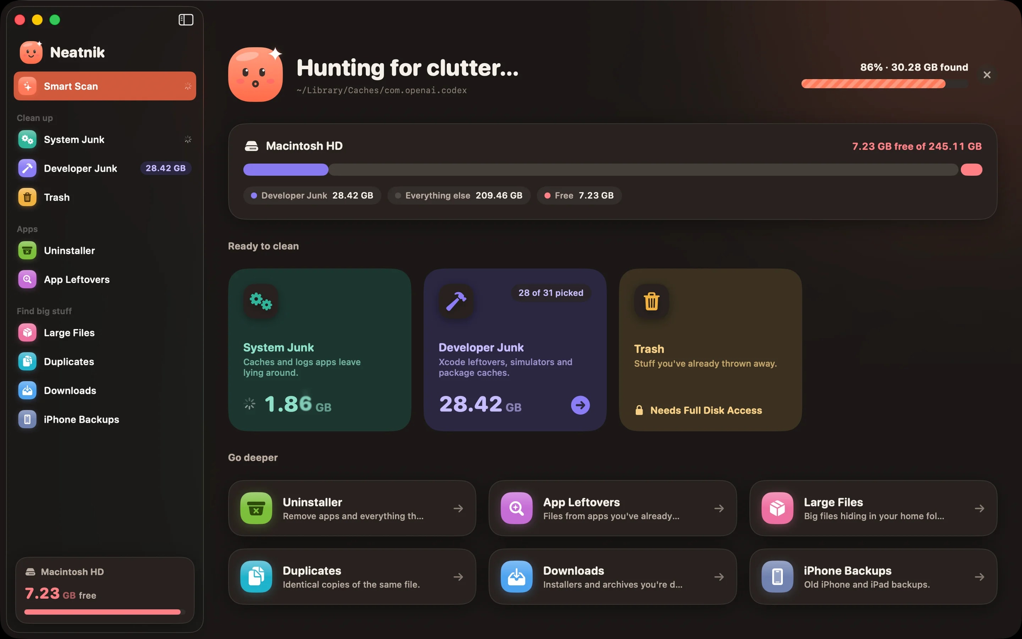1022x639 pixels.
Task: Open the Downloads card arrow
Action: [719, 577]
